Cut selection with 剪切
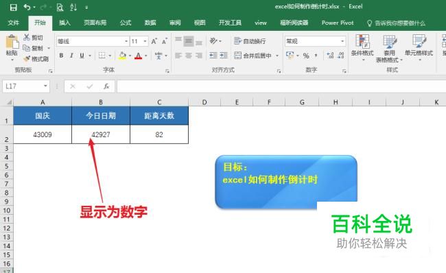The width and height of the screenshot is (446, 273). (34, 38)
